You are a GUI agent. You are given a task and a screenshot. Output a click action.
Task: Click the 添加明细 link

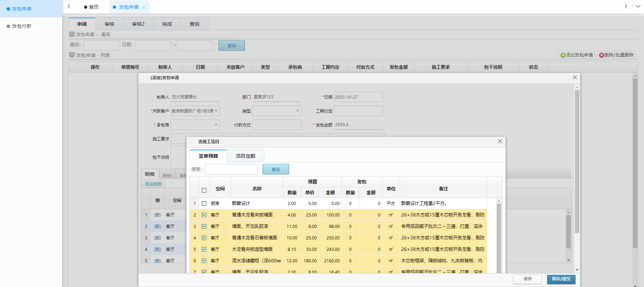point(153,184)
